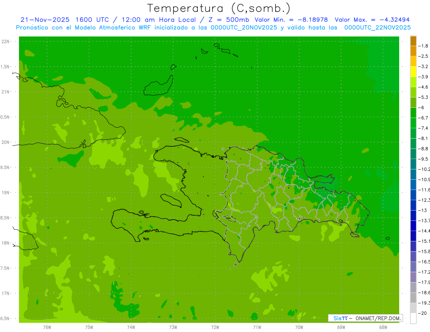430x332 pixels.
Task: Click the "18N" latitude label
Action: click(x=5, y=243)
